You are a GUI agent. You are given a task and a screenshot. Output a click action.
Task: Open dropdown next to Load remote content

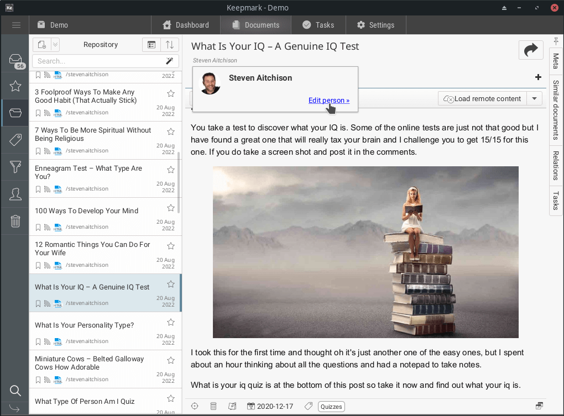[x=534, y=99]
